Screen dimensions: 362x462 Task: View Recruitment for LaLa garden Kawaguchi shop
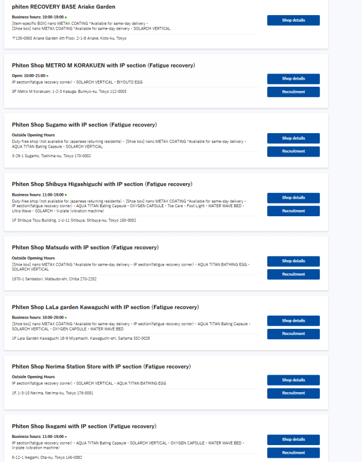[293, 334]
